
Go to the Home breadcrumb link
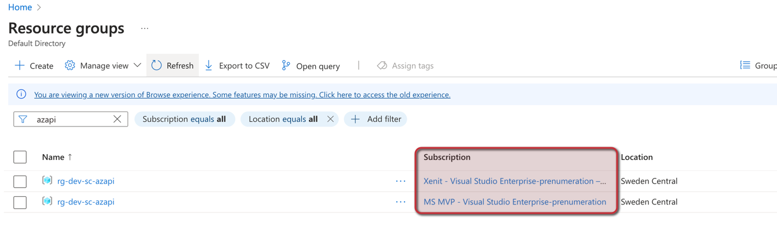pyautogui.click(x=20, y=8)
